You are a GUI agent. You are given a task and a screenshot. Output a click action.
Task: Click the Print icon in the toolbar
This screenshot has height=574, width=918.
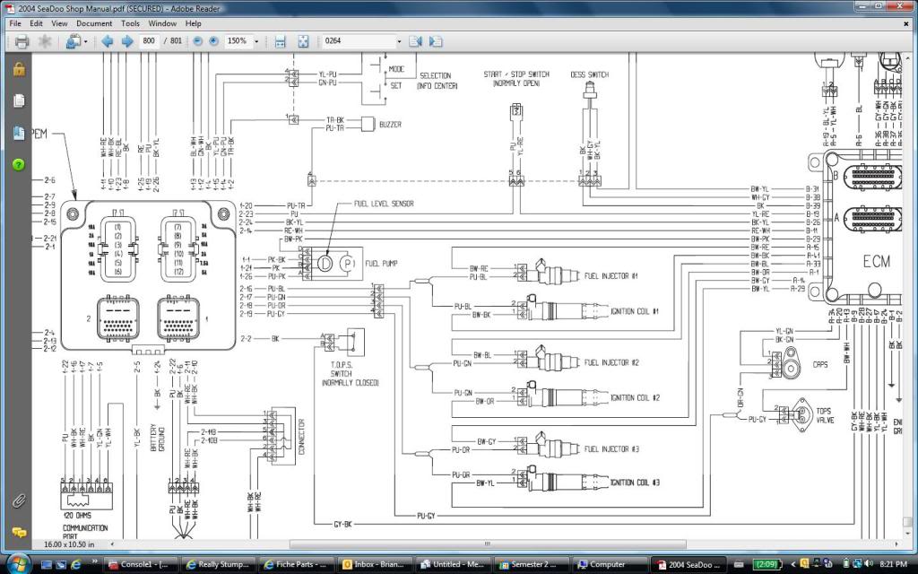tap(22, 41)
